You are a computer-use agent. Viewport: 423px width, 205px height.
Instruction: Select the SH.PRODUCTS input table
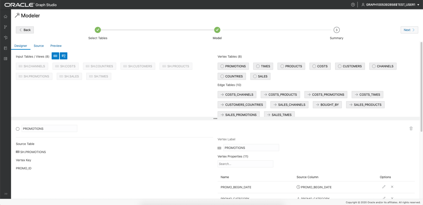(176, 66)
